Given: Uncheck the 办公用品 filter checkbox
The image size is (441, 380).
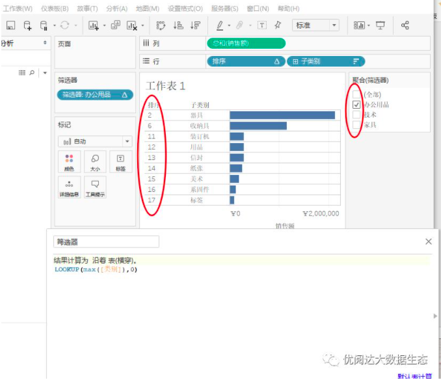Looking at the screenshot, I should click(x=356, y=104).
